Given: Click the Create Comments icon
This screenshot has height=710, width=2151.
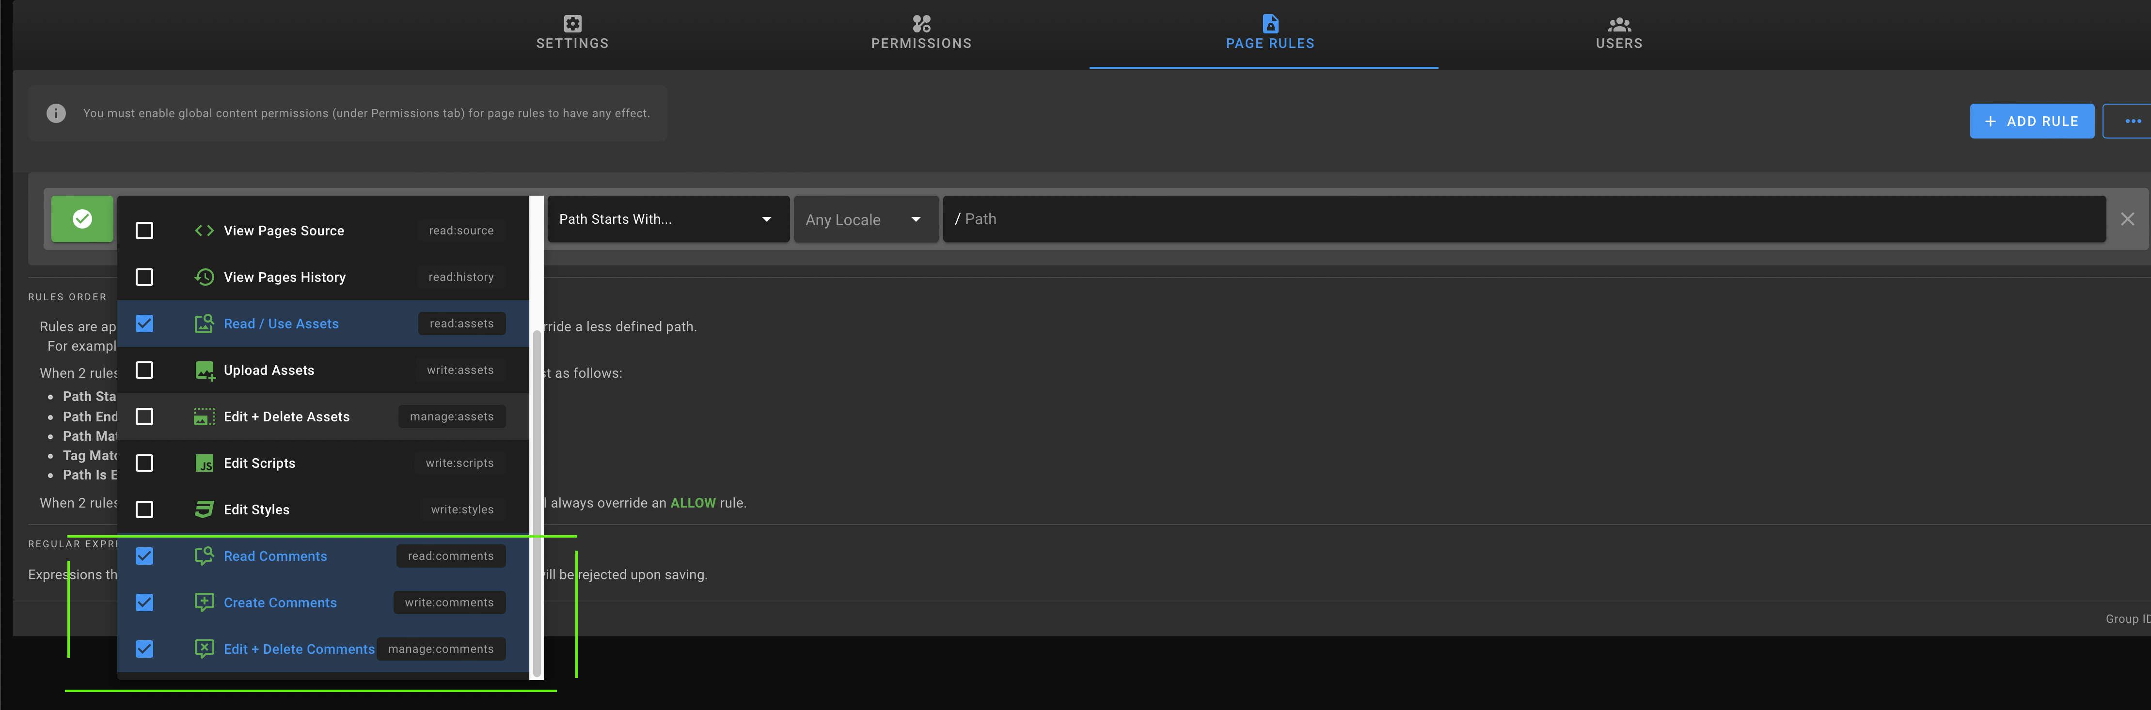Looking at the screenshot, I should [204, 602].
